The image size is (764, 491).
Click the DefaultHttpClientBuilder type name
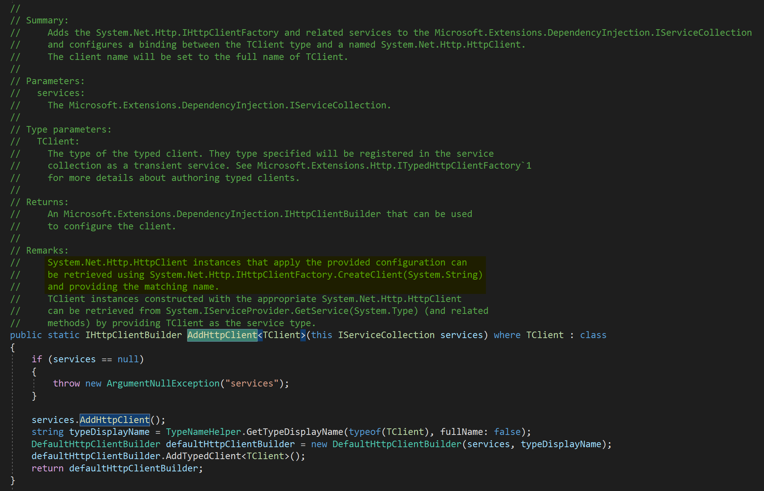pos(95,444)
